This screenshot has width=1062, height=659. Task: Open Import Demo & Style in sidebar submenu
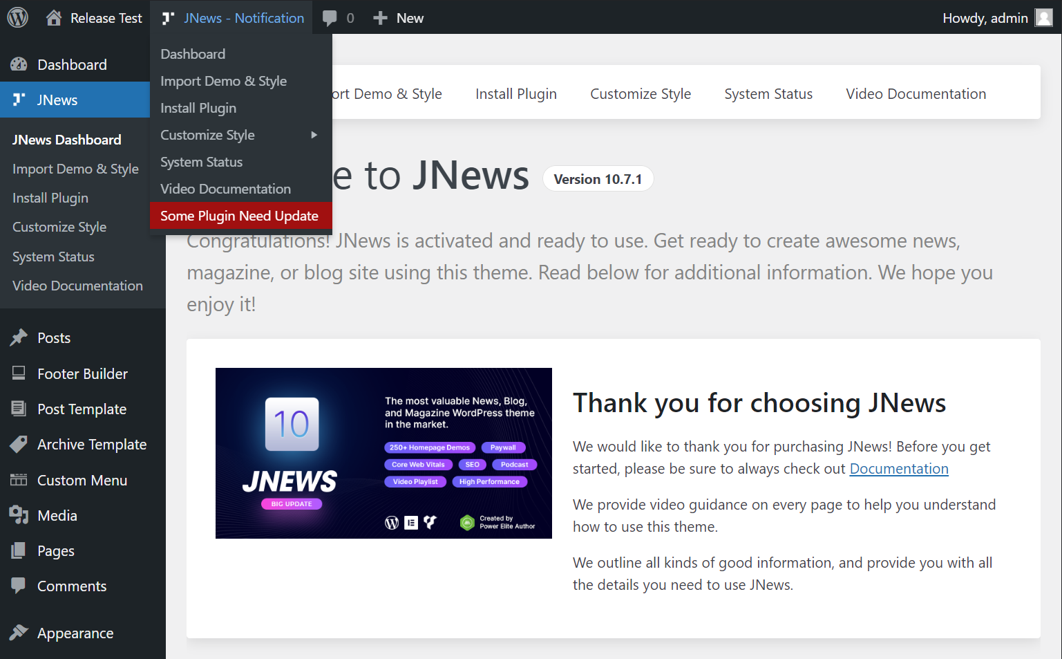75,169
